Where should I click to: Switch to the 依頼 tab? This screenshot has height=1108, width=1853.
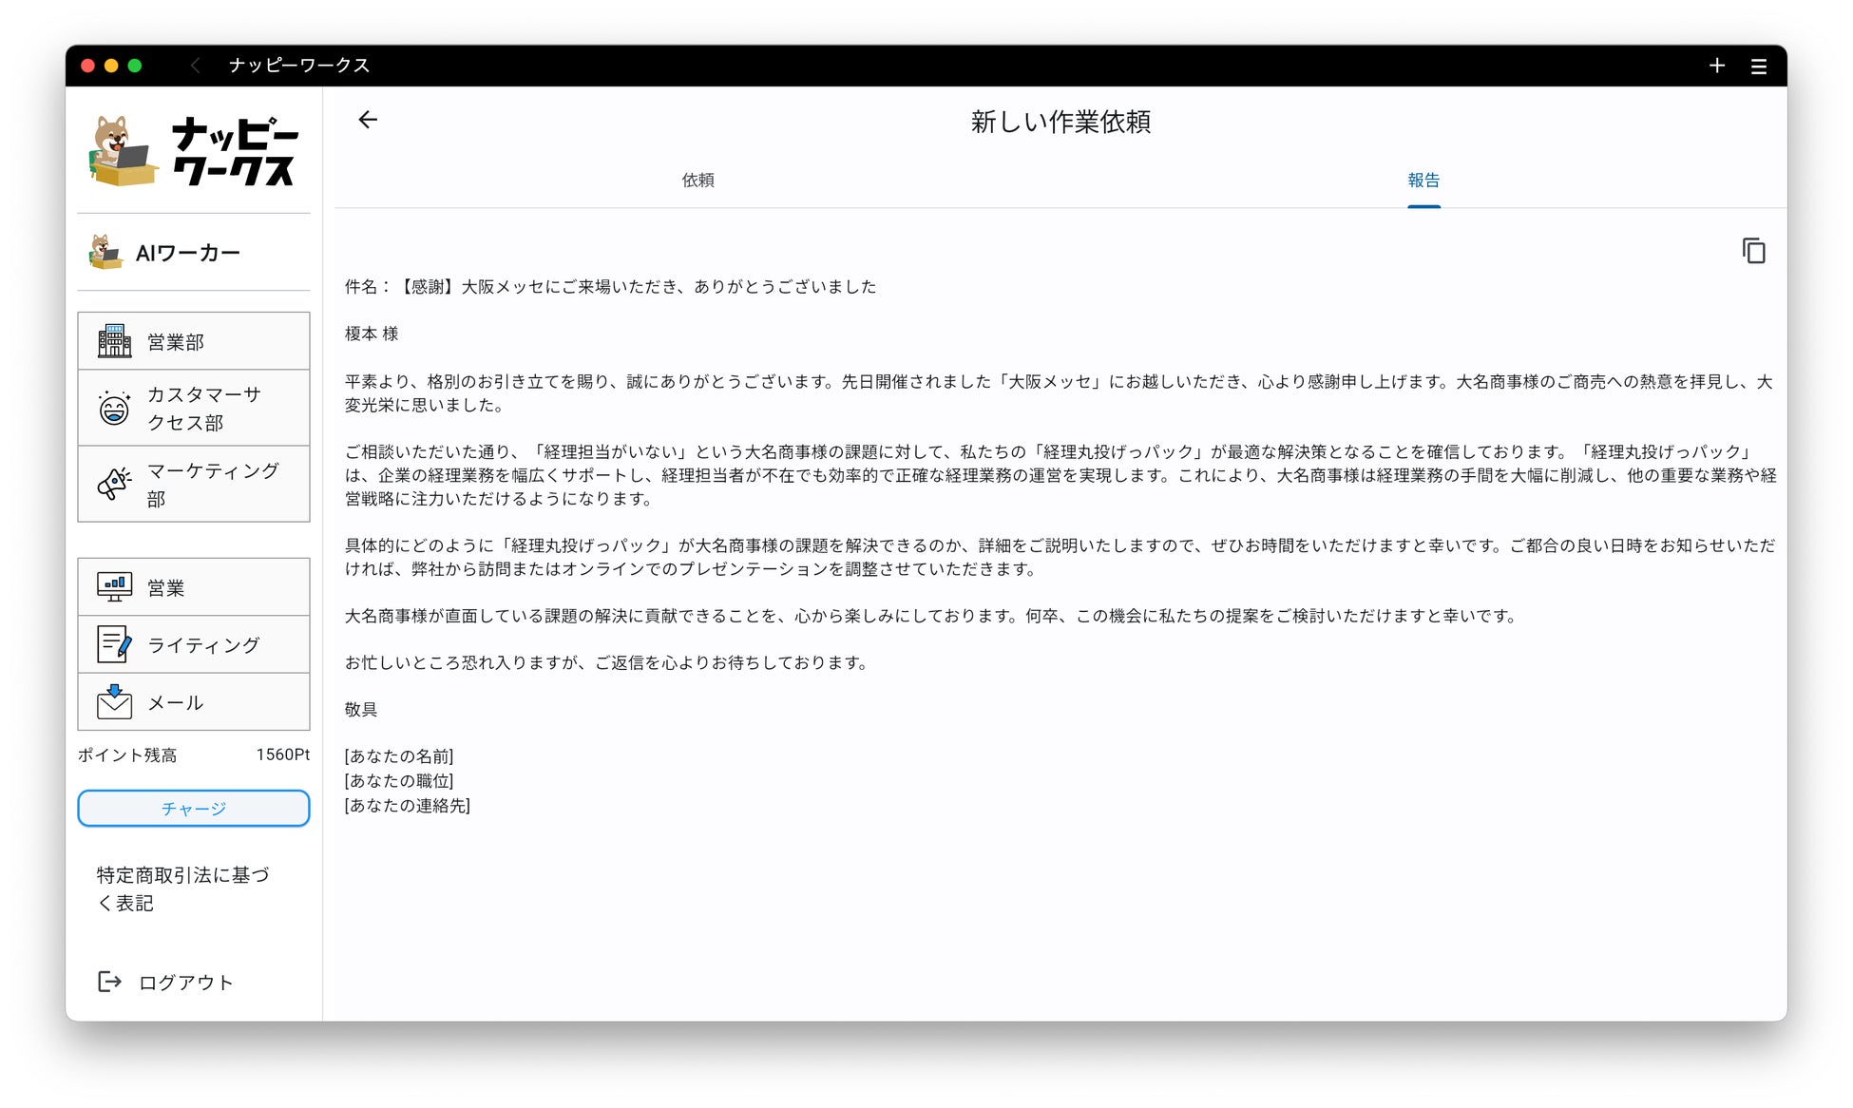click(697, 180)
